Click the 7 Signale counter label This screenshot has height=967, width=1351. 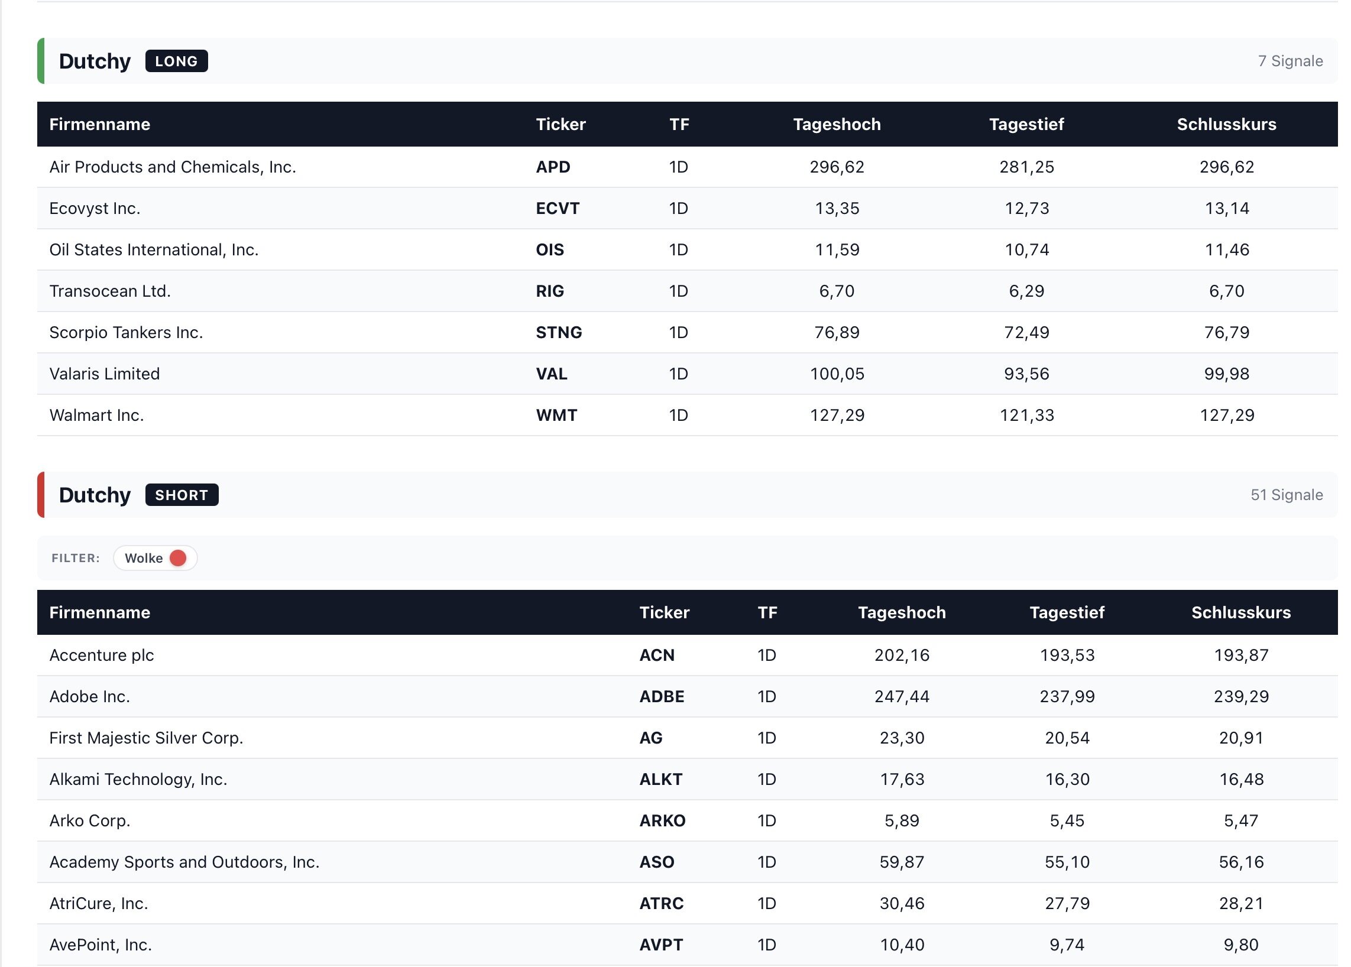pos(1290,61)
